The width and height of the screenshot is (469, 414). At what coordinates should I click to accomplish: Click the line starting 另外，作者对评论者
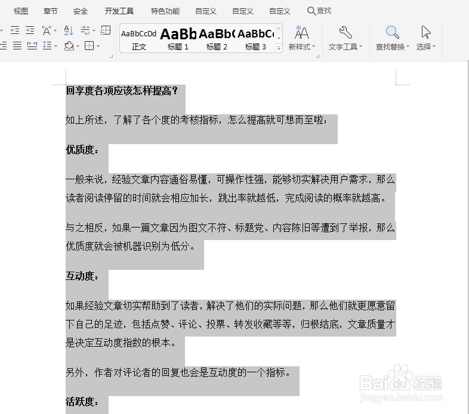(x=178, y=372)
